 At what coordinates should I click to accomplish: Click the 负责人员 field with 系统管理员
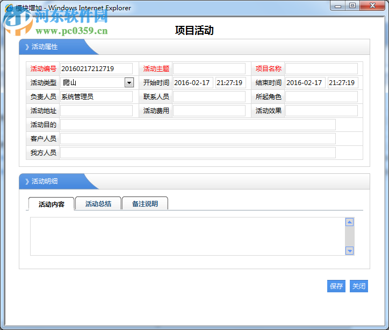pos(96,97)
